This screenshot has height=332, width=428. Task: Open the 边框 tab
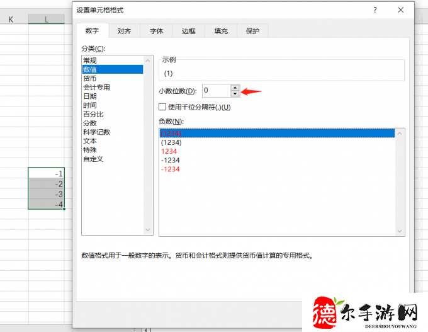click(x=189, y=31)
